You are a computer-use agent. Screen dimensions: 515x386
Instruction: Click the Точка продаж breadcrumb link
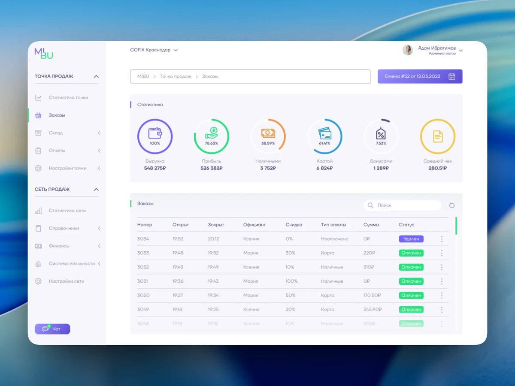click(176, 76)
